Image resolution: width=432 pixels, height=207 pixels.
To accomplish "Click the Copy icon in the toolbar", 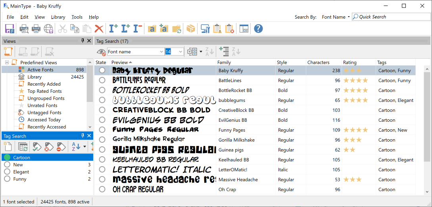I will [75, 29].
